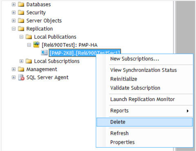Expand the Management node

click(14, 69)
